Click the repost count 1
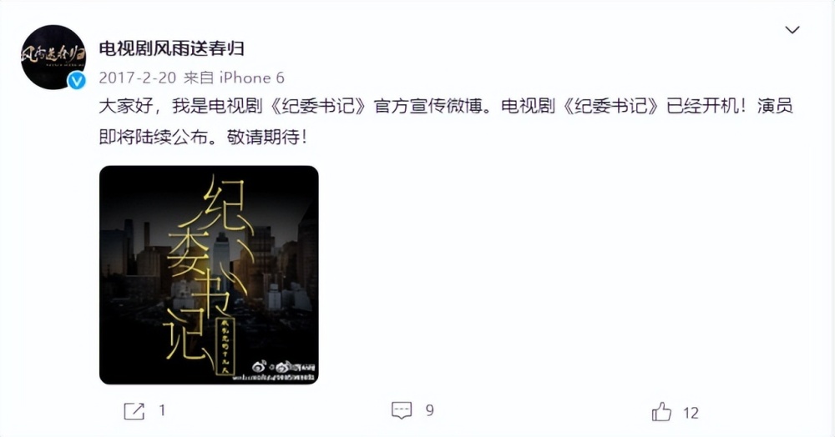Viewport: 835px width, 437px height. (x=162, y=410)
